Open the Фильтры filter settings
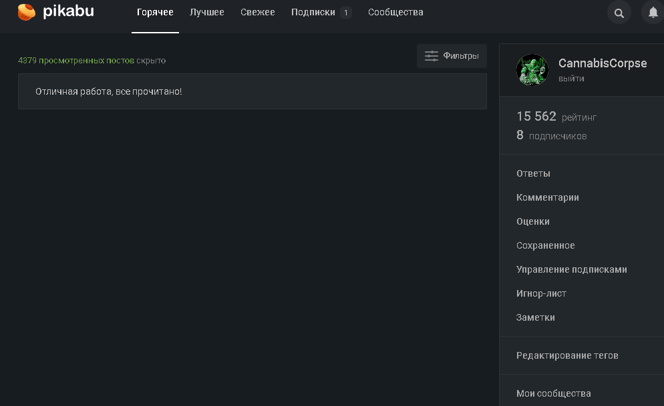The image size is (664, 406). pos(452,56)
